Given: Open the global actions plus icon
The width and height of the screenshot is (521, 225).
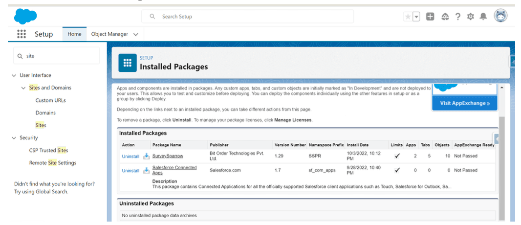Looking at the screenshot, I should point(430,17).
